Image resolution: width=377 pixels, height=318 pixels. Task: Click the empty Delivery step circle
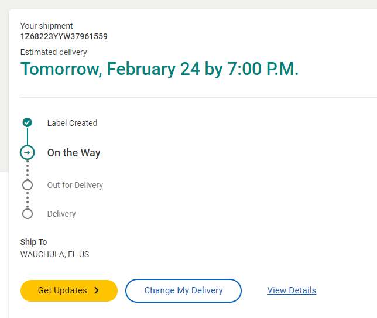[x=27, y=214]
